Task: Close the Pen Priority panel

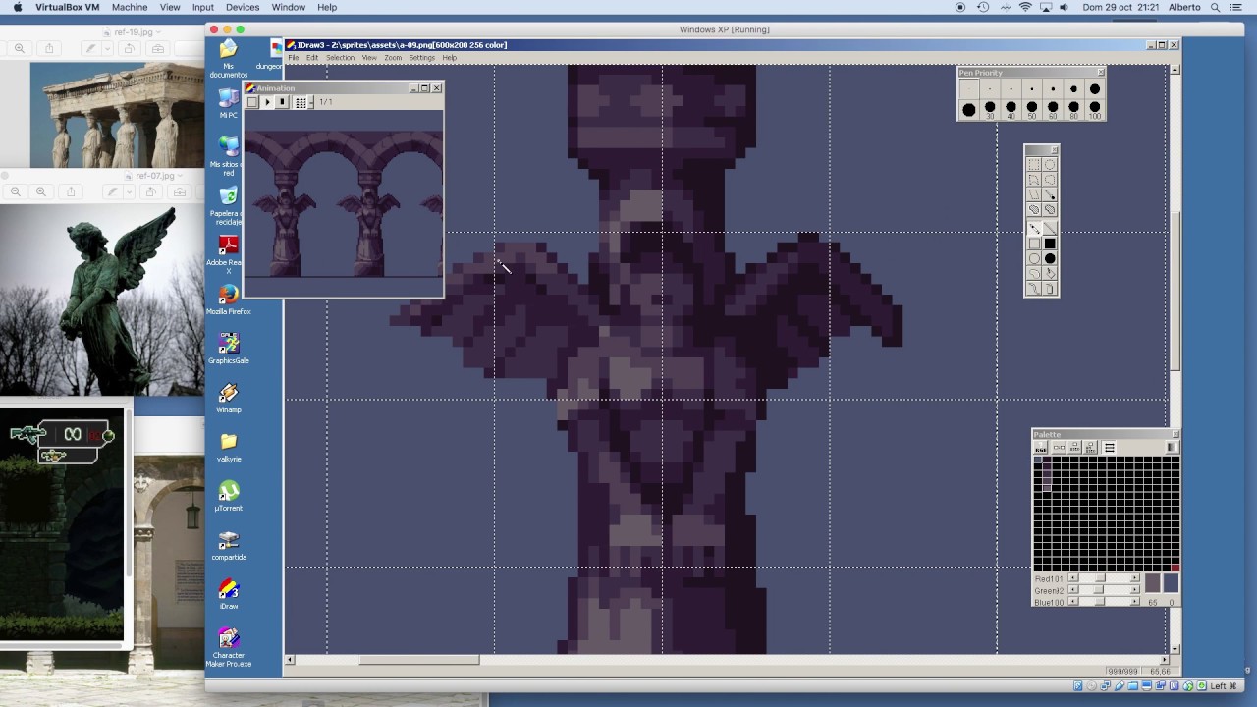Action: coord(1100,72)
